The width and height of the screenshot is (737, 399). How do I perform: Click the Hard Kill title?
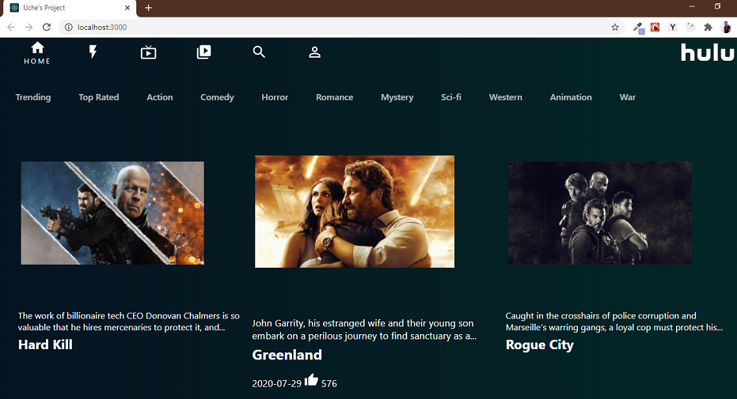coord(45,344)
